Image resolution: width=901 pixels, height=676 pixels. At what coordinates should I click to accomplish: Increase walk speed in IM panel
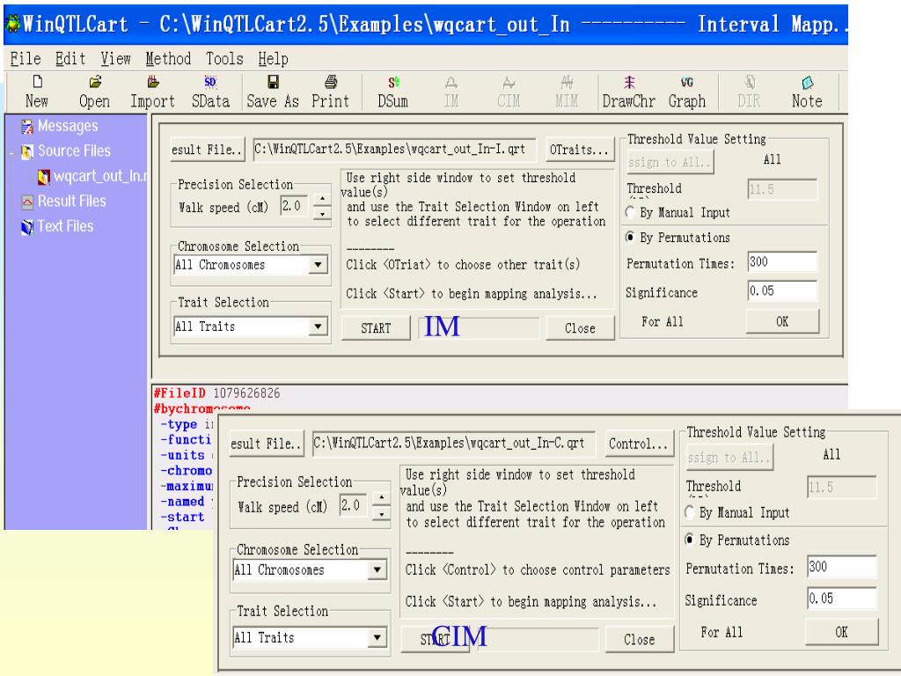pos(322,200)
